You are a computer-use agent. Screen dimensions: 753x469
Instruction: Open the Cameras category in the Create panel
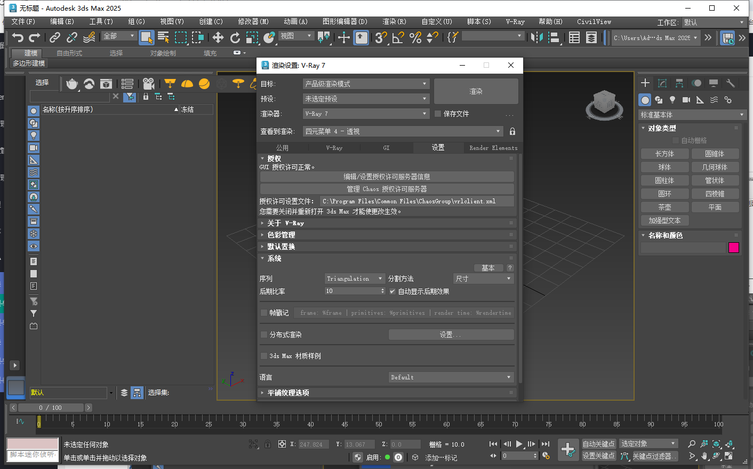click(x=686, y=99)
